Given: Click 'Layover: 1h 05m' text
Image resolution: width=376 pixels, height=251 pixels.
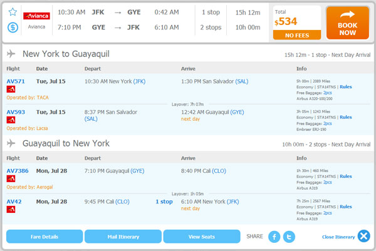Looking at the screenshot, I should point(187,194).
